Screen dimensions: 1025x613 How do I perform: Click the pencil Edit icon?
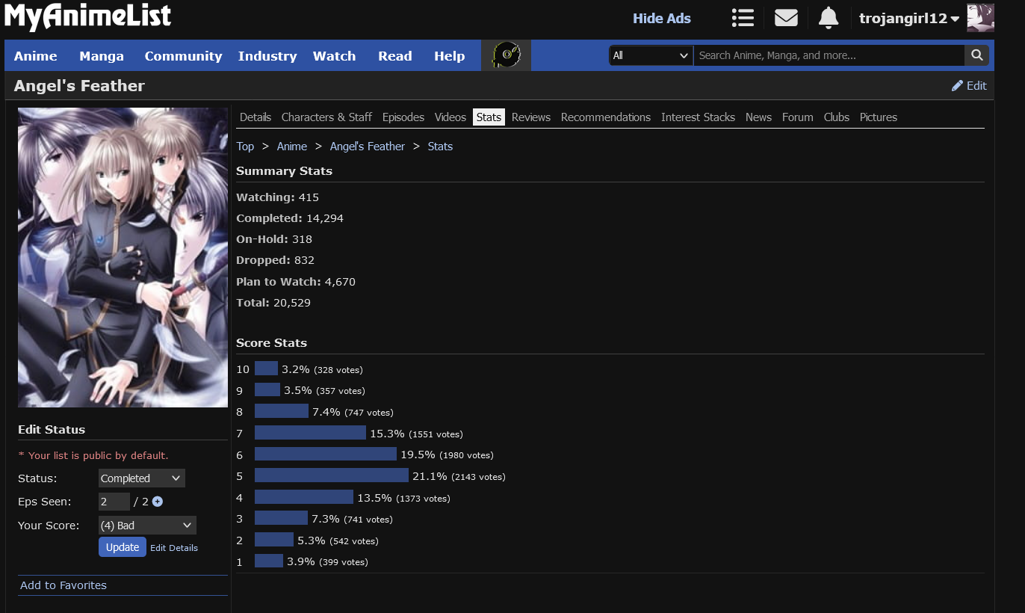(x=957, y=86)
